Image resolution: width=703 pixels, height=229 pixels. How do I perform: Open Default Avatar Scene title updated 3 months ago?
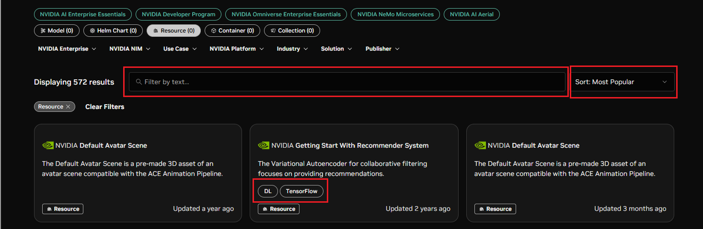pyautogui.click(x=545, y=145)
